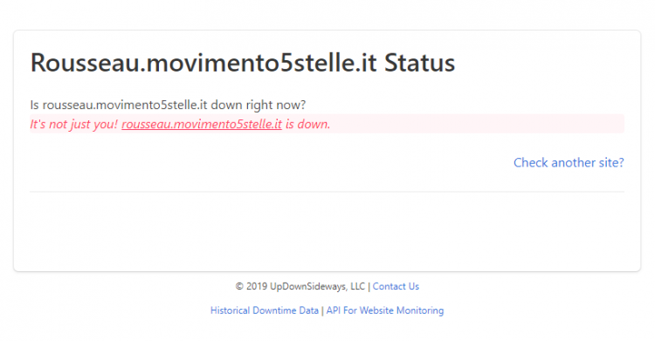Click the 'down right now?' question text
655x341 pixels.
click(x=259, y=105)
